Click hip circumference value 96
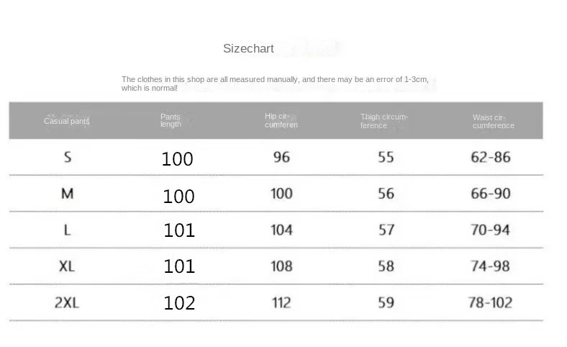Screen dimensions: 567x347 pyautogui.click(x=281, y=157)
